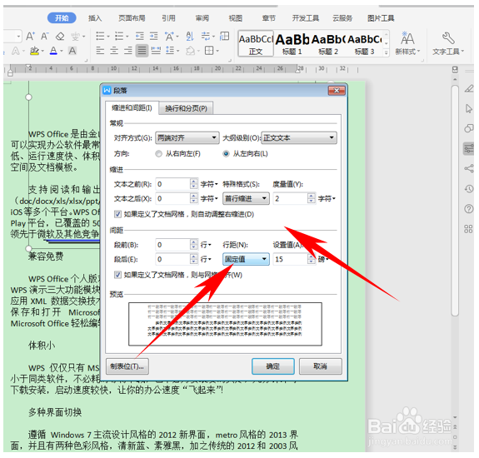This screenshot has width=479, height=458.
Task: Click the 设置值 input showing 15
Action: pyautogui.click(x=290, y=260)
